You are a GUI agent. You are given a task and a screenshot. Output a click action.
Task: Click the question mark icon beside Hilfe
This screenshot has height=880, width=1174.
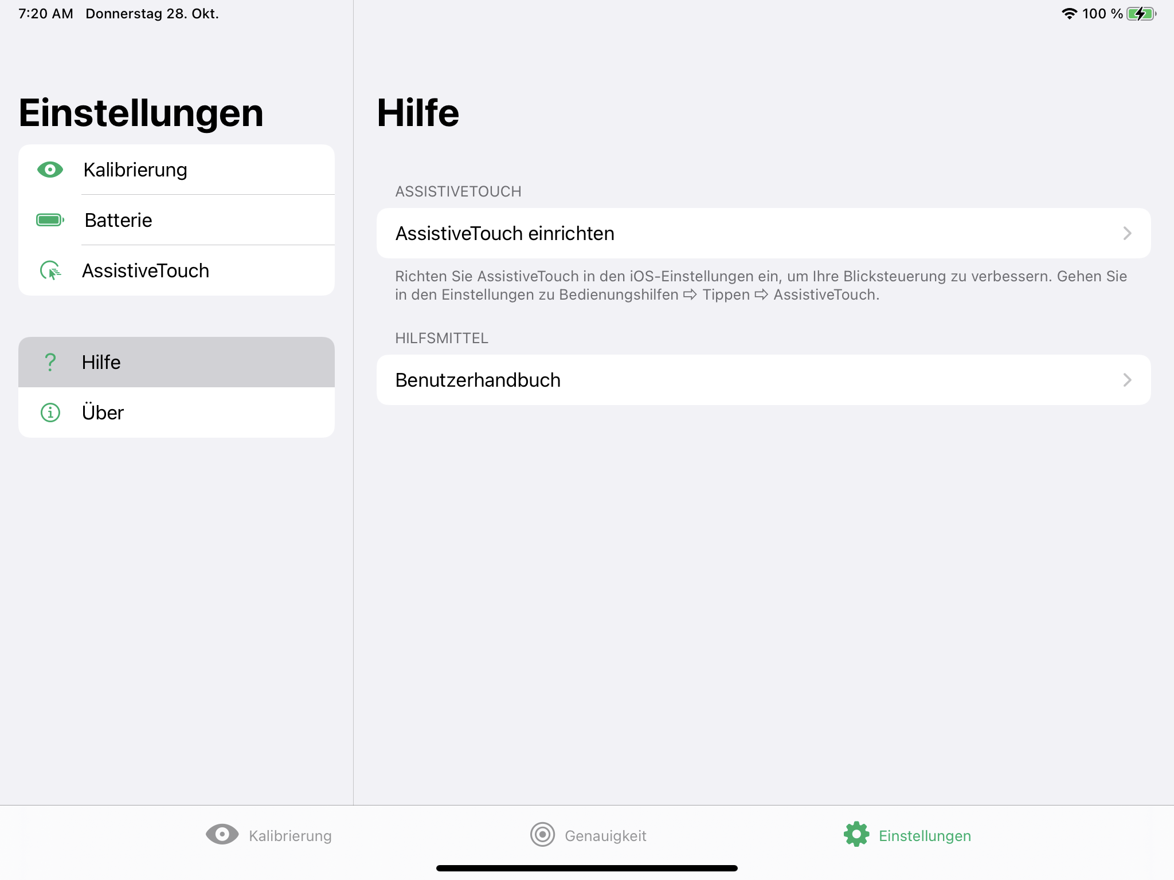[50, 362]
